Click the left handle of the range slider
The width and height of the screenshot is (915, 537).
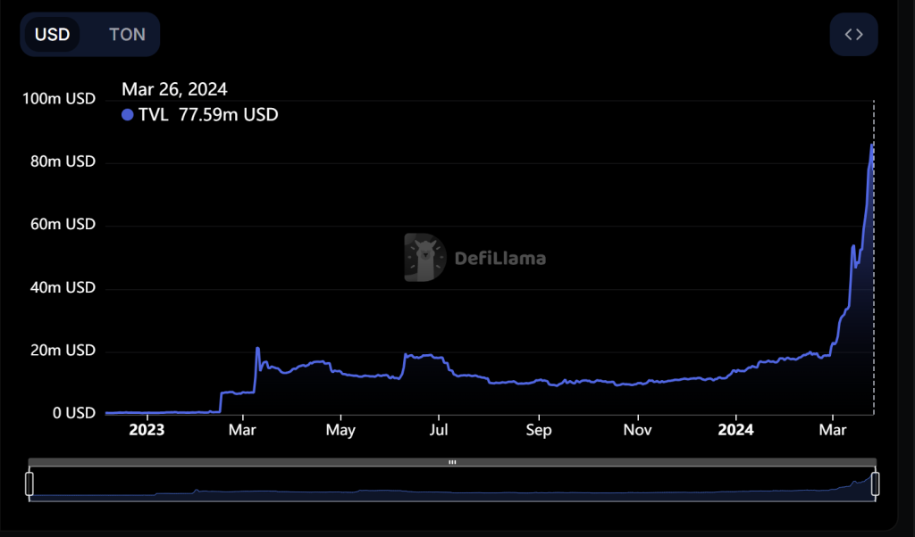tap(29, 484)
